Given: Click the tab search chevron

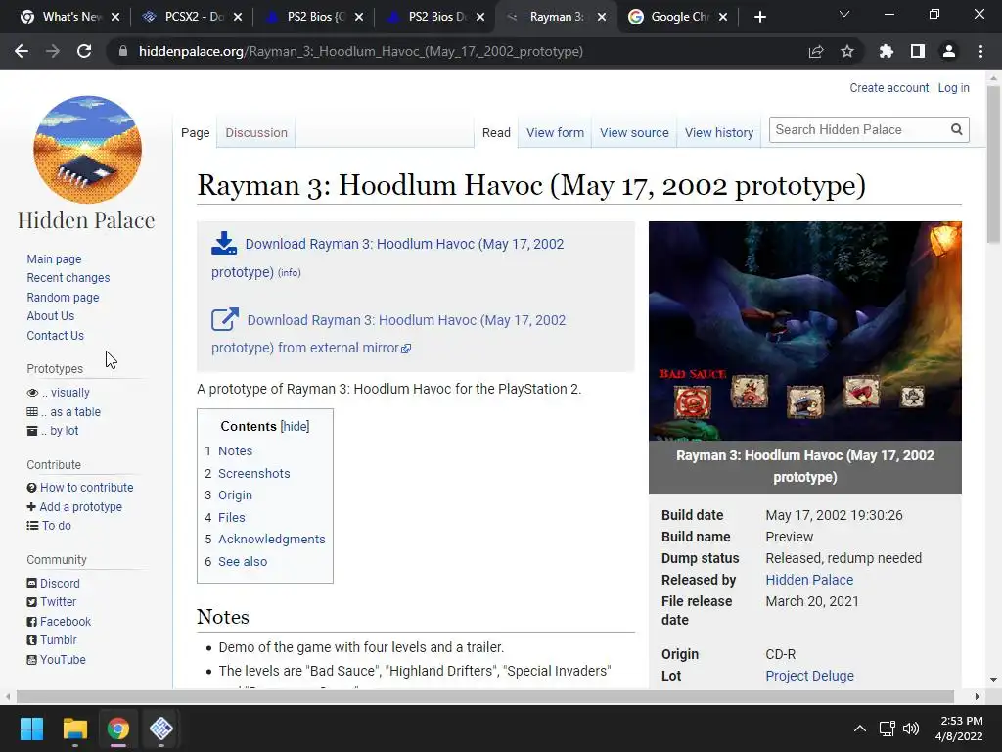Looking at the screenshot, I should [x=844, y=14].
